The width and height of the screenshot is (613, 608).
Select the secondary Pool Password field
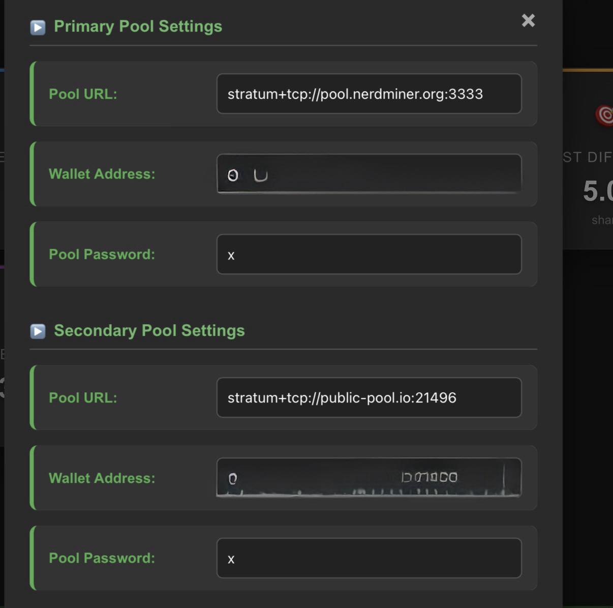[x=369, y=558]
